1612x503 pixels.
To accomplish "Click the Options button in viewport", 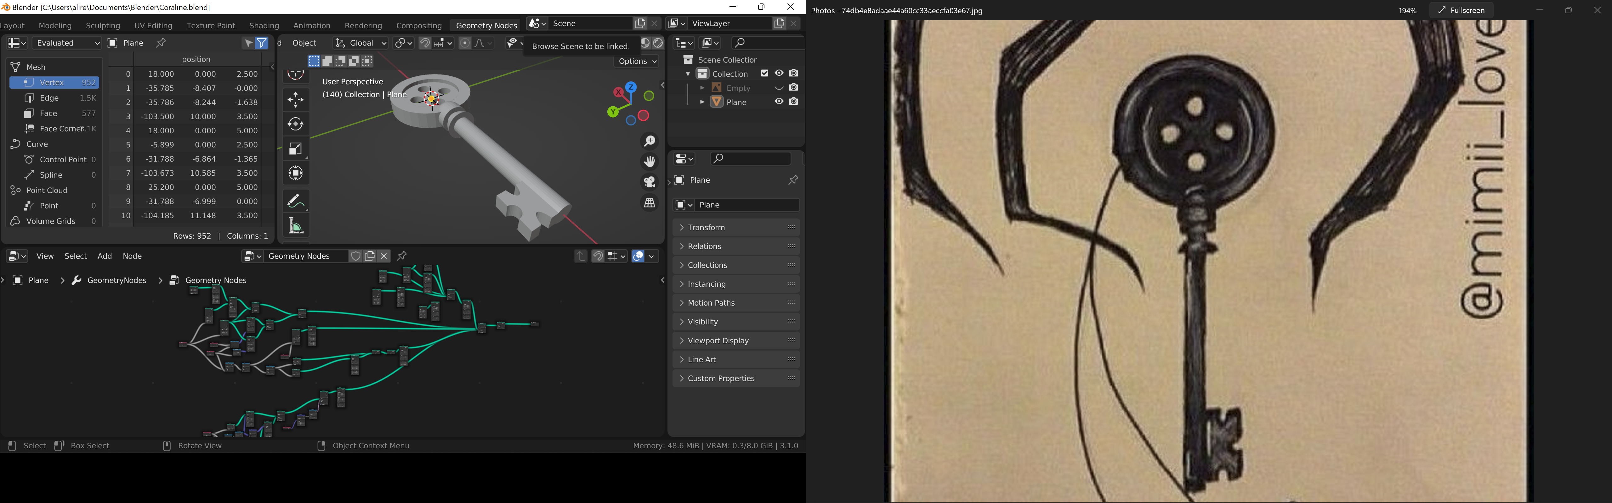I will (636, 61).
